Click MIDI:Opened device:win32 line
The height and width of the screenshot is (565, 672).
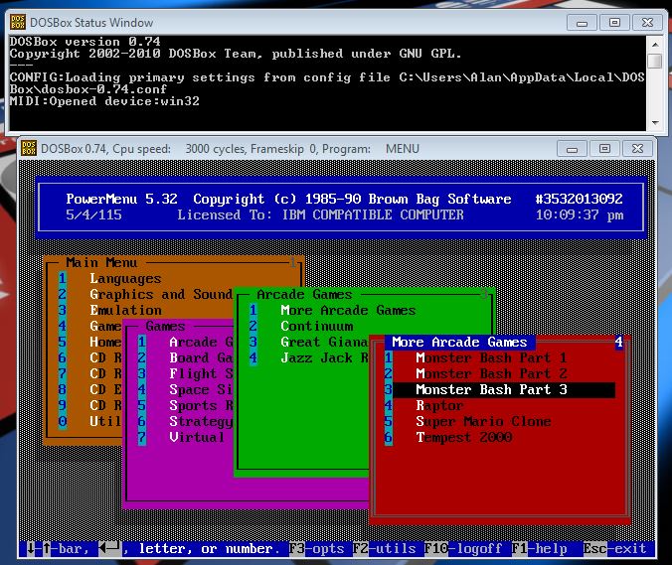coord(104,101)
